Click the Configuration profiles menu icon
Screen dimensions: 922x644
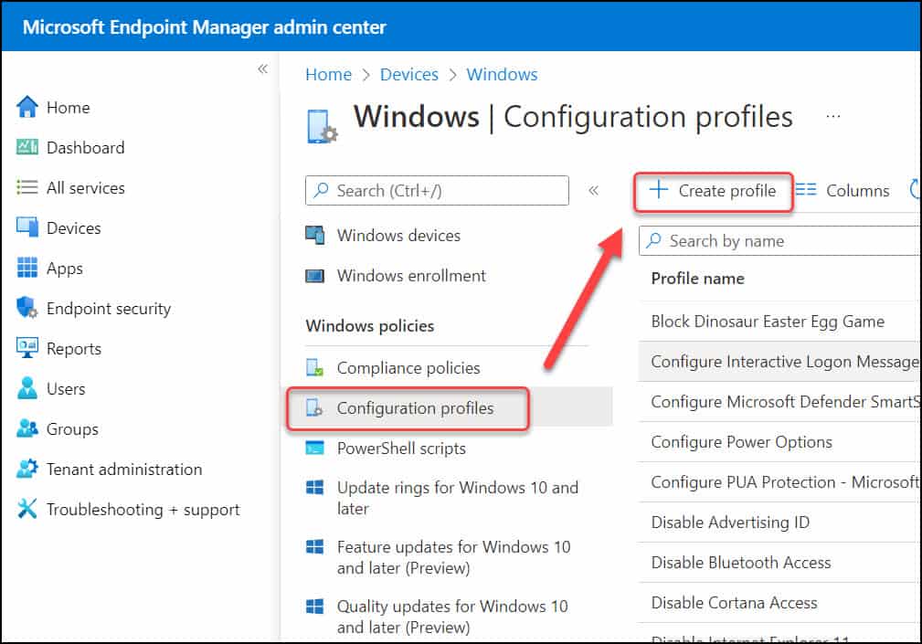click(x=314, y=407)
